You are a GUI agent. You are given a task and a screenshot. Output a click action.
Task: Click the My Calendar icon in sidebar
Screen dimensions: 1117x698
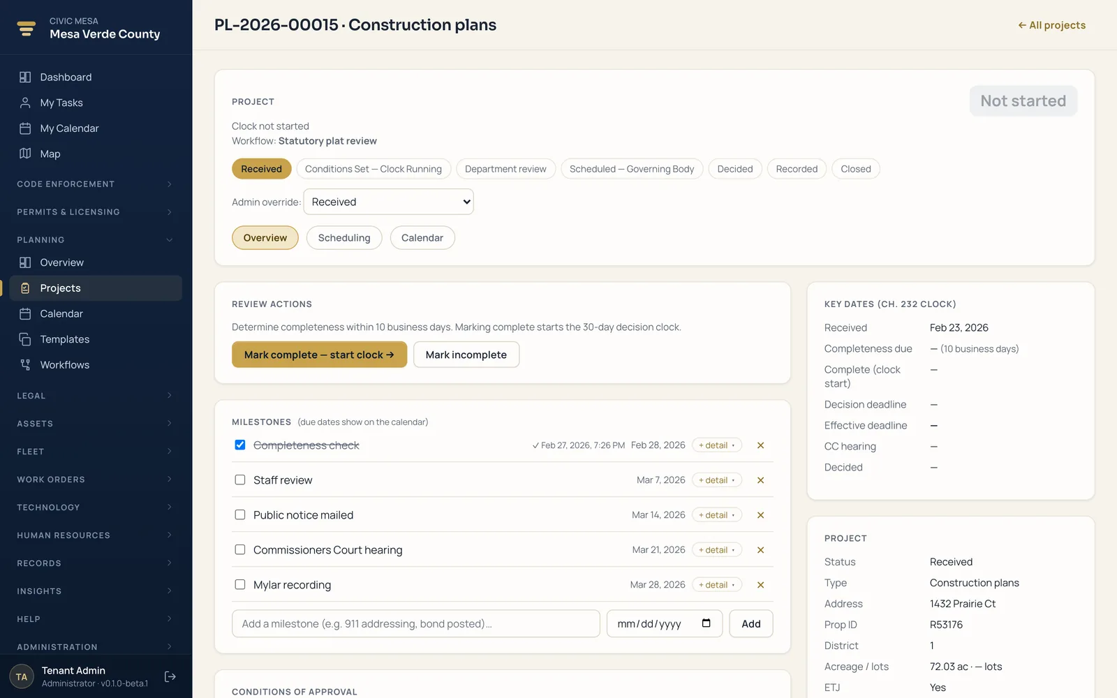click(x=25, y=128)
